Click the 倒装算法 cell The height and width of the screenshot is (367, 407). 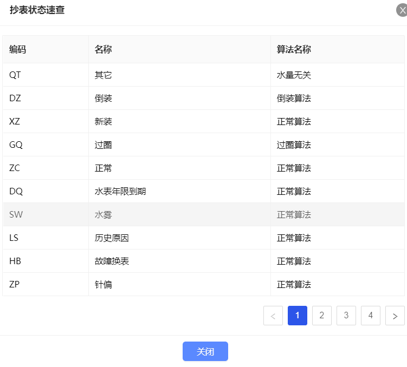point(338,98)
